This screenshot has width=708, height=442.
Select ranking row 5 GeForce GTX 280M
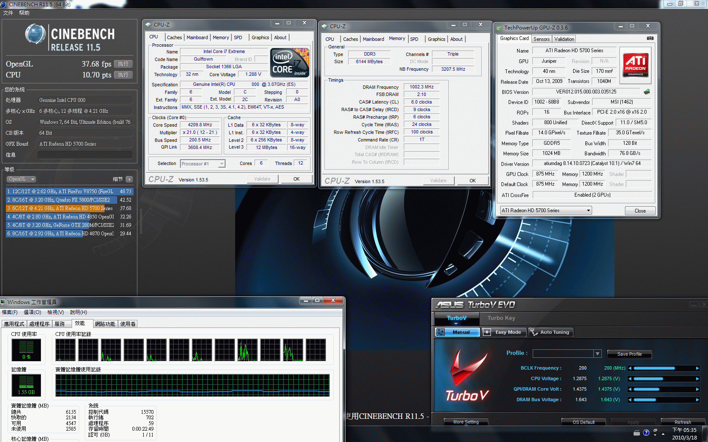click(69, 225)
